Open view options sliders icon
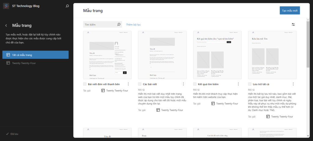Image resolution: width=313 pixels, height=141 pixels. coord(293,24)
